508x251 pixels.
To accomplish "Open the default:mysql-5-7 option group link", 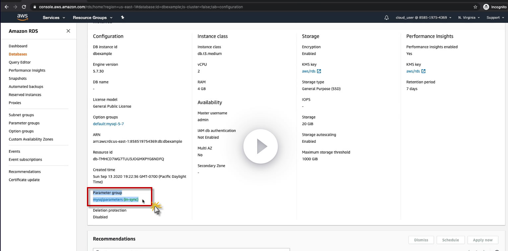I will (108, 124).
